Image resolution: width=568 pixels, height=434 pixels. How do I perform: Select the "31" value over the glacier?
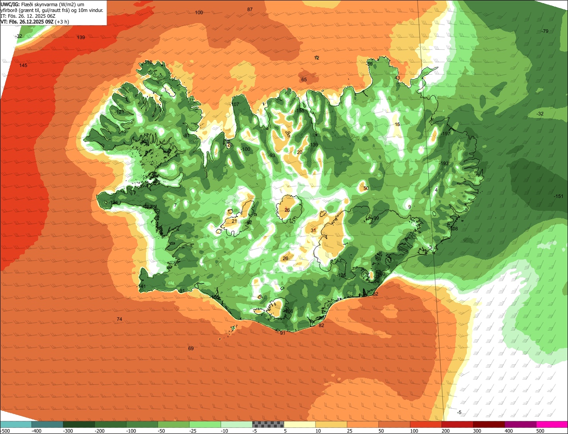click(313, 230)
